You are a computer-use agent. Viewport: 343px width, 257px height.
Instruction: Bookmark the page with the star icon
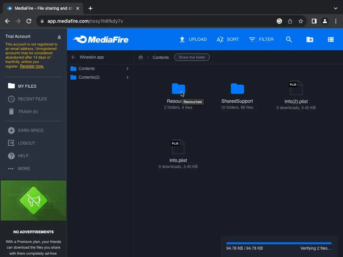point(301,21)
